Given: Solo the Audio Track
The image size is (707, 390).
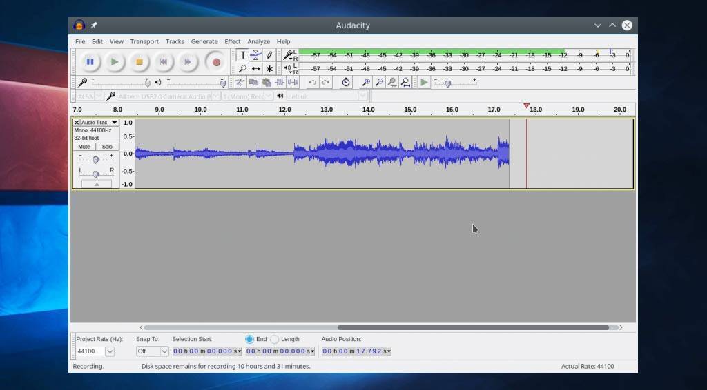Looking at the screenshot, I should [107, 147].
